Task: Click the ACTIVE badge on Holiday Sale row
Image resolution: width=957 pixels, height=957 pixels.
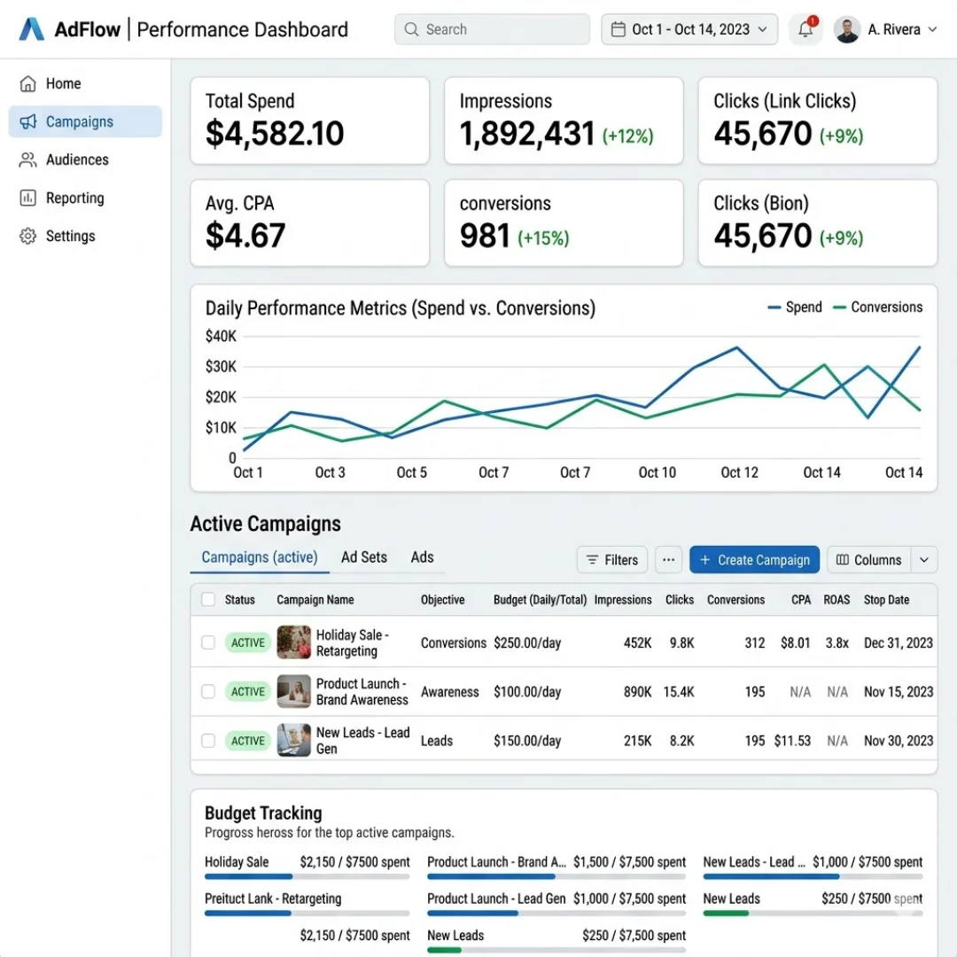Action: click(x=248, y=642)
